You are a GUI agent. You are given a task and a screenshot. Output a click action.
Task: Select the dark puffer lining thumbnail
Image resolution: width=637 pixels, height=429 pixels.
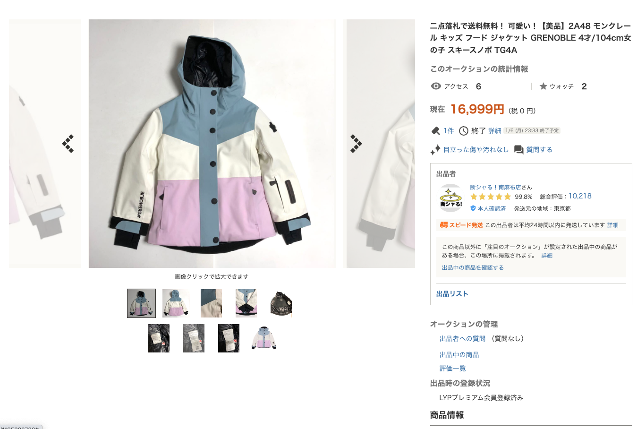click(281, 303)
